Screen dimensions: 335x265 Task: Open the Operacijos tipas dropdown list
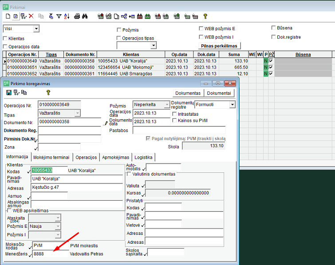click(x=154, y=45)
